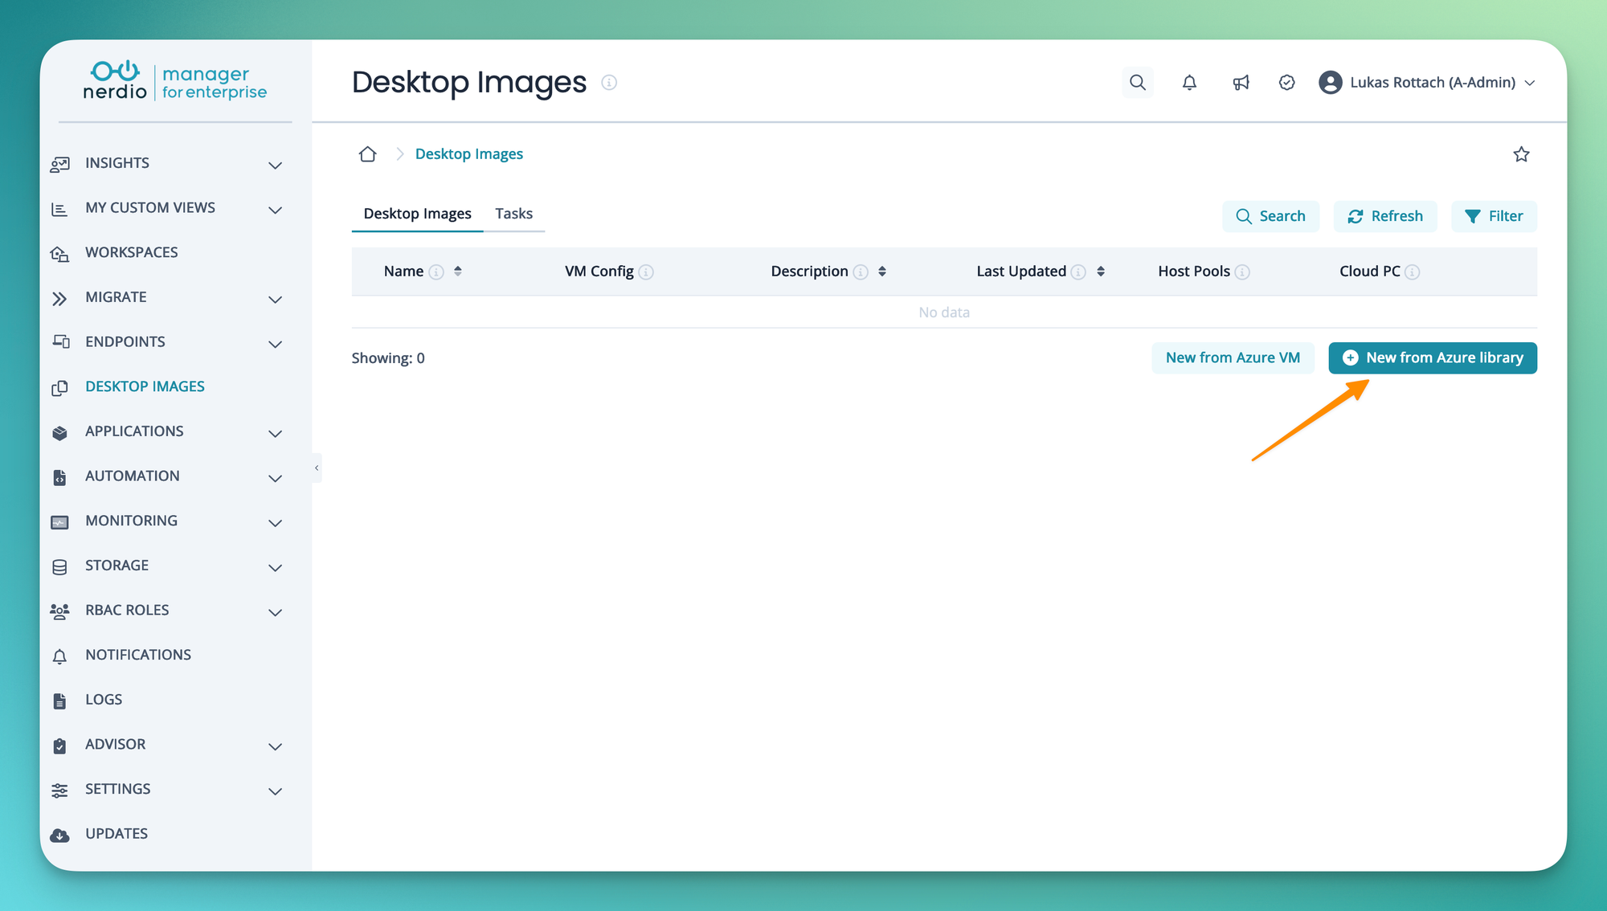The height and width of the screenshot is (911, 1607).
Task: Click the search magnifier icon in header
Action: [x=1137, y=82]
